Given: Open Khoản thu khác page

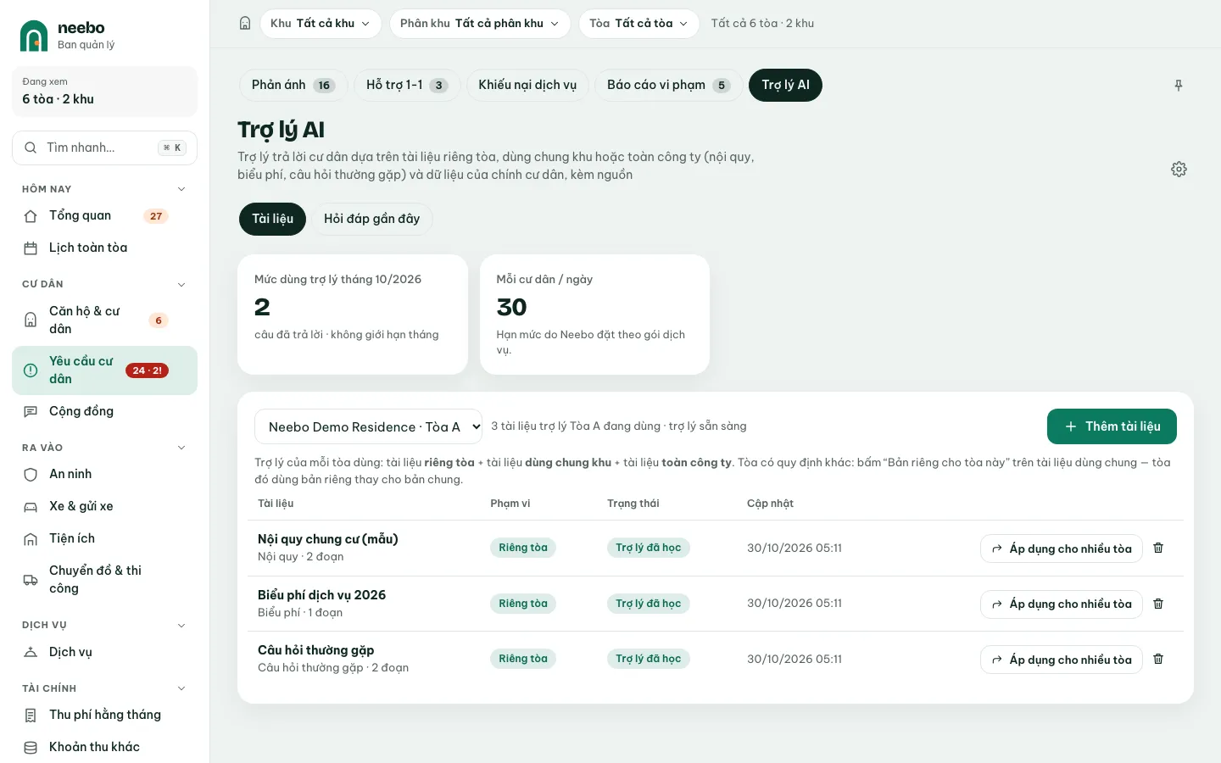Looking at the screenshot, I should 104,747.
